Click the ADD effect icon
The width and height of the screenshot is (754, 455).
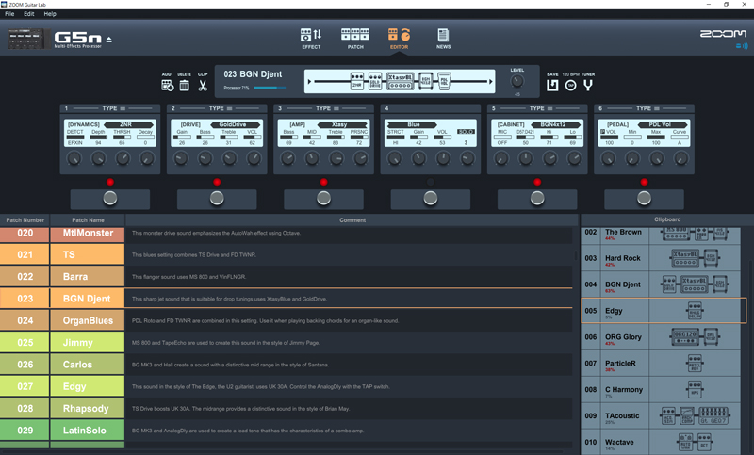[168, 86]
